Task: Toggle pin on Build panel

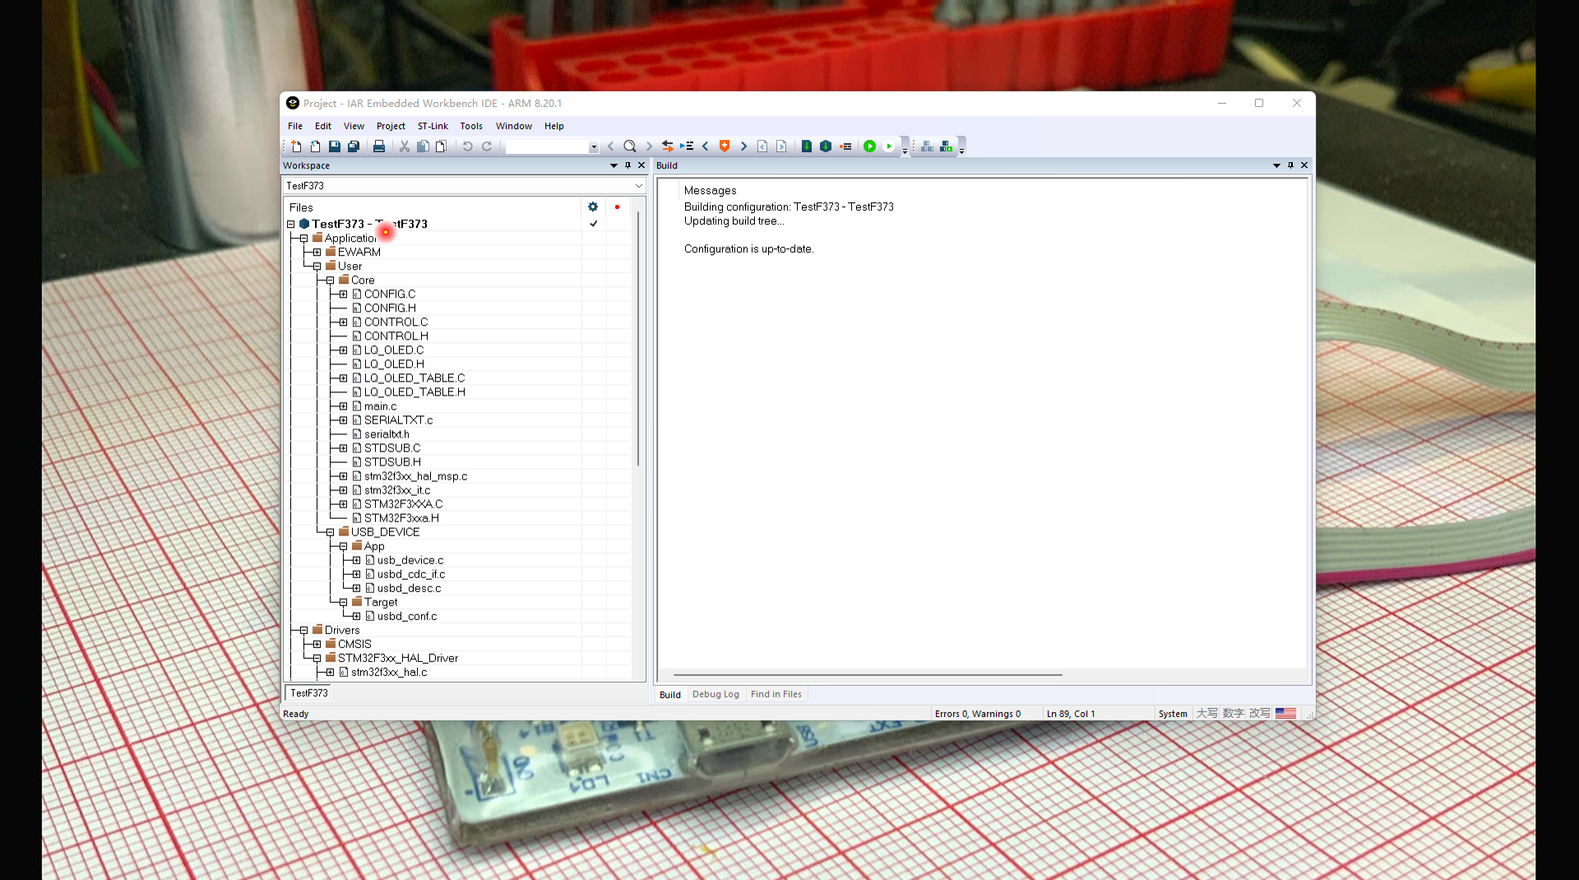Action: 1290,165
